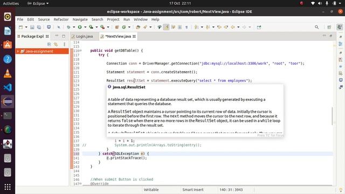Viewport: 345px width, 194px height.
Task: Open the New file dropdown arrow
Action: point(26,27)
